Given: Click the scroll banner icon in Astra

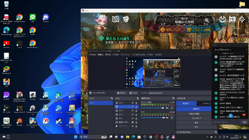Looking at the screenshot, I should click(232, 19).
